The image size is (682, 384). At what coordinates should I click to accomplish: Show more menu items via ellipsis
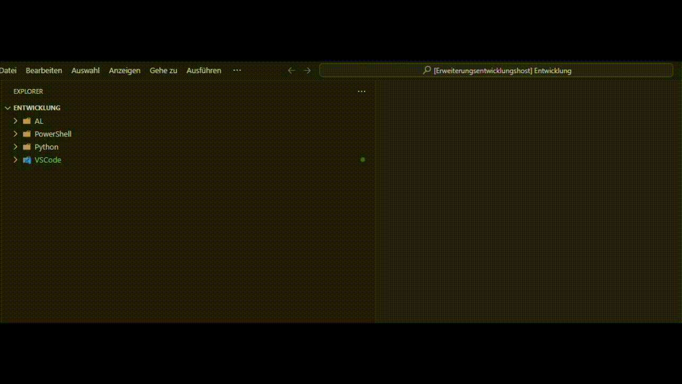[237, 70]
